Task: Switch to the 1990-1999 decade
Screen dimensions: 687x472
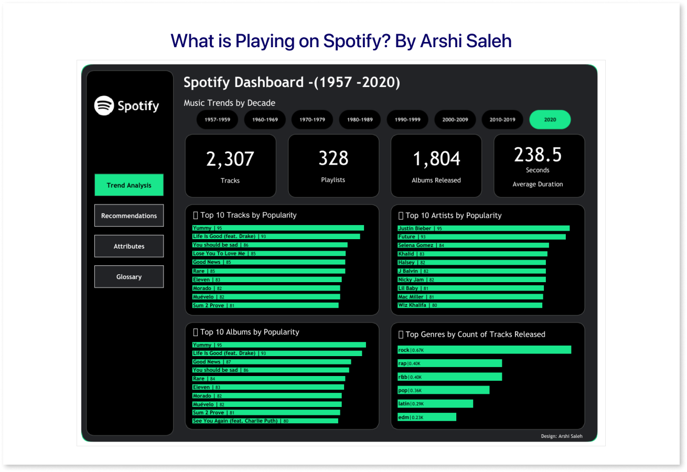Action: [x=407, y=120]
